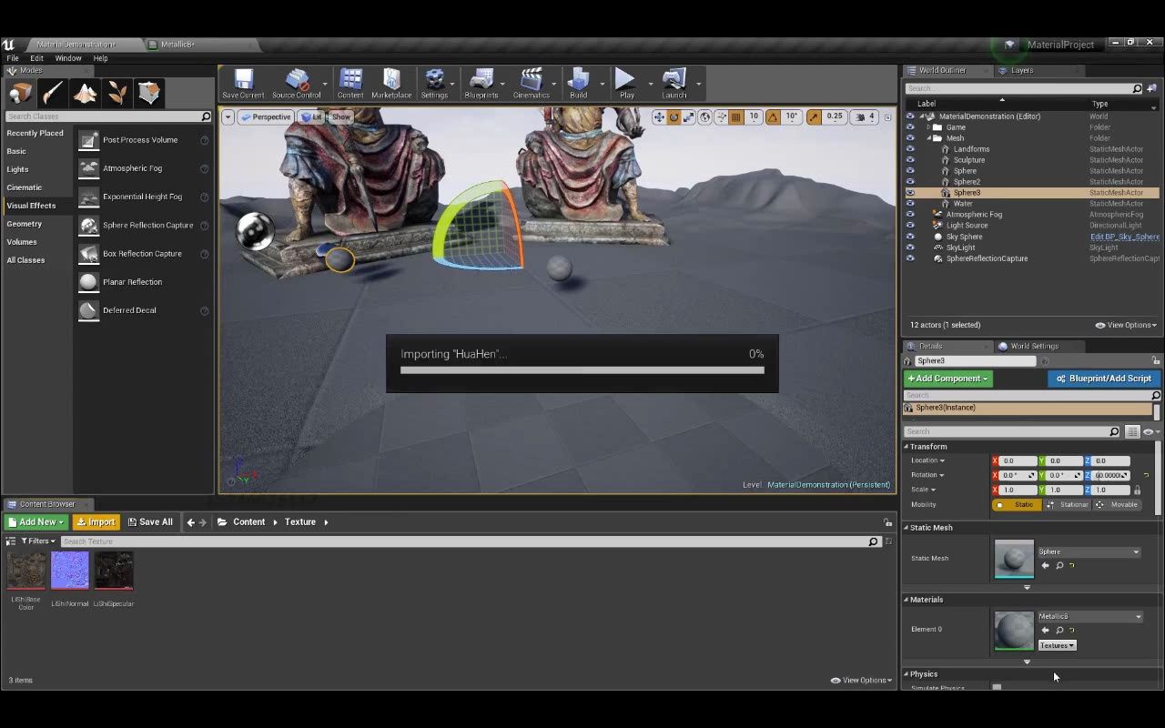
Task: Lock scale ratio padlock
Action: 1137,490
